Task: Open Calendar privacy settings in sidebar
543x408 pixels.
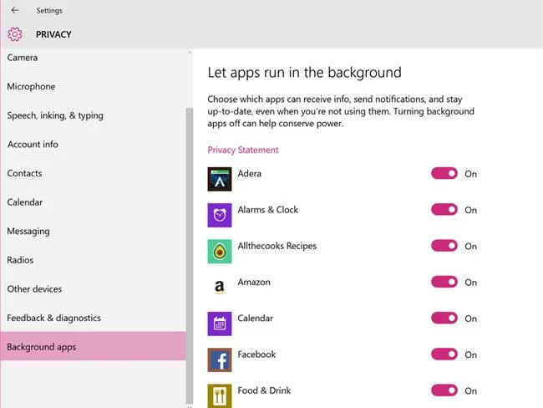Action: click(93, 202)
